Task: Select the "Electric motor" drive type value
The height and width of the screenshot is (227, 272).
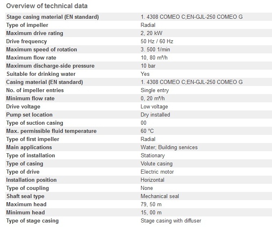Action: coord(157,172)
